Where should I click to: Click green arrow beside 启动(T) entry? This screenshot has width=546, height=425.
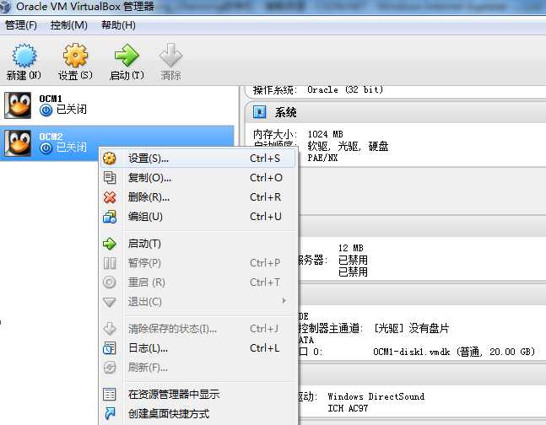tap(110, 244)
